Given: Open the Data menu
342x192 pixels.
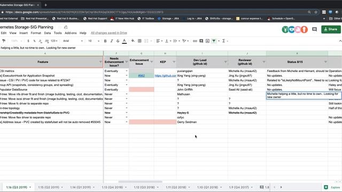Looking at the screenshot, I should tap(48, 33).
